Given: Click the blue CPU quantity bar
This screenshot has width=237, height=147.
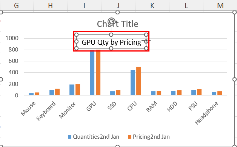Looking at the screenshot, I should point(133,82).
